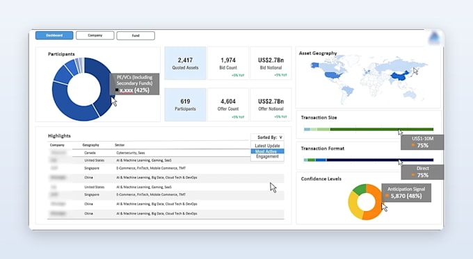This screenshot has height=259, width=473.
Task: Click the US$1-10M 75% tooltip
Action: point(422,142)
